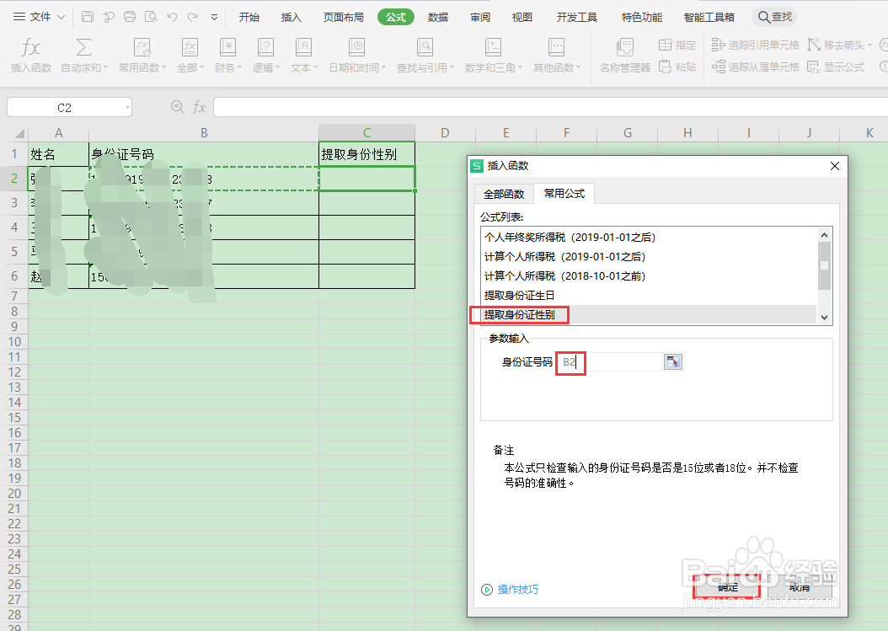The width and height of the screenshot is (888, 631).
Task: Click the cell range selector icon in dialog
Action: coord(673,362)
